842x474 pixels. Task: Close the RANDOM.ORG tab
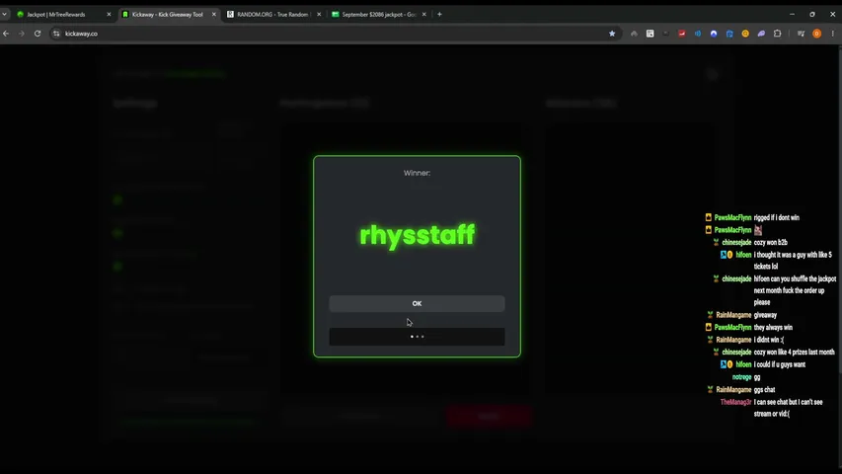[319, 15]
